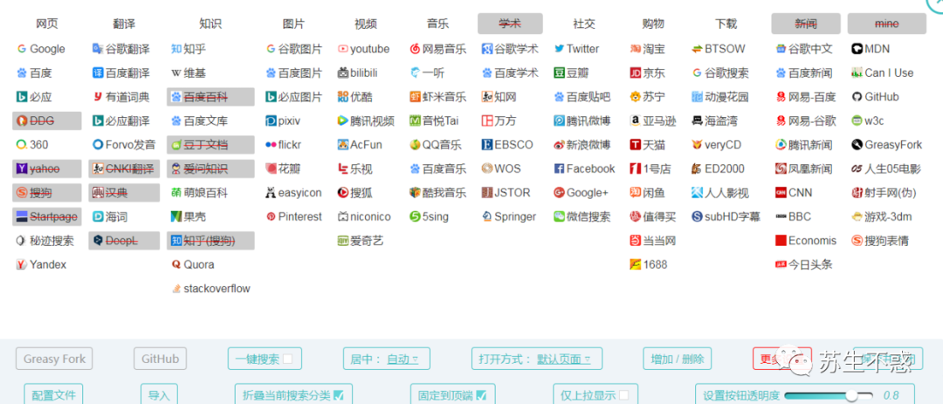This screenshot has height=404, width=943.
Task: Re-enable the disabled Startpage entry
Action: [47, 216]
